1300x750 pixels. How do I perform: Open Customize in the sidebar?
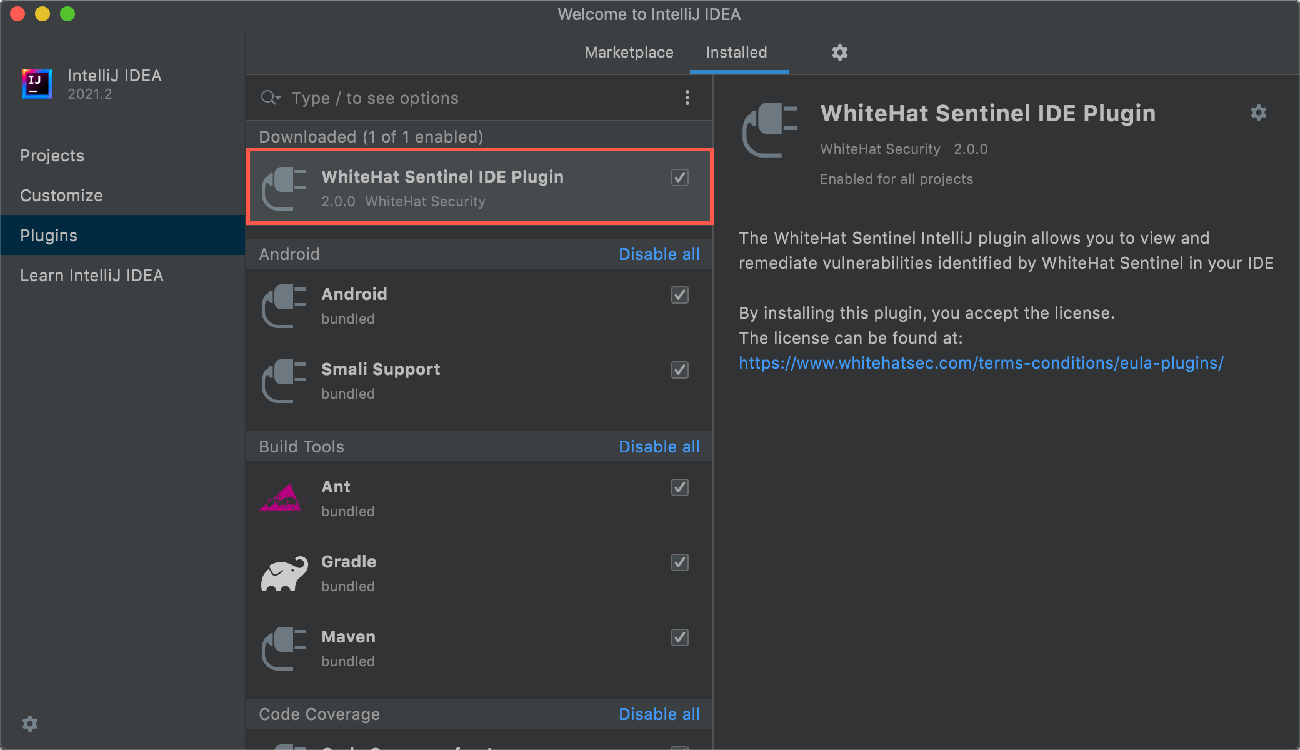coord(122,196)
